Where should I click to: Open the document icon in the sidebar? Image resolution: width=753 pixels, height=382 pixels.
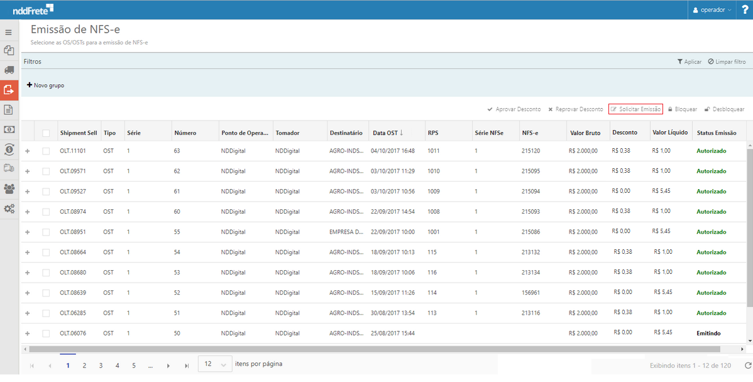(9, 110)
